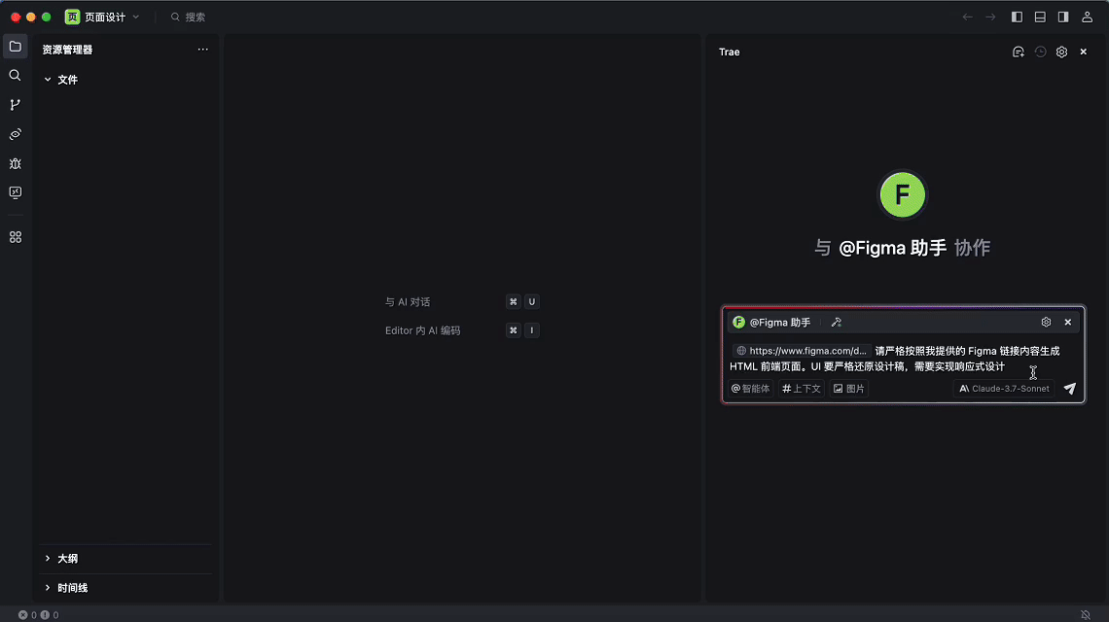
Task: Open the Claude-3.7-Sonnet model selector
Action: click(1004, 389)
